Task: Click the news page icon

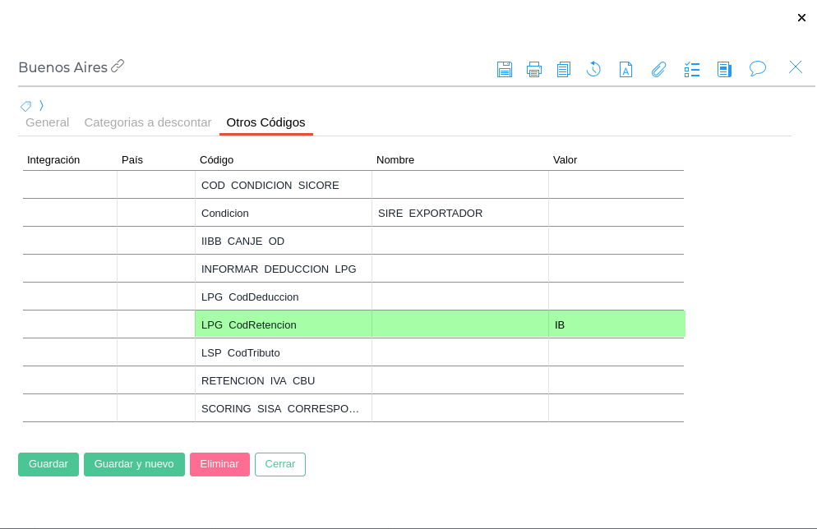Action: [724, 70]
